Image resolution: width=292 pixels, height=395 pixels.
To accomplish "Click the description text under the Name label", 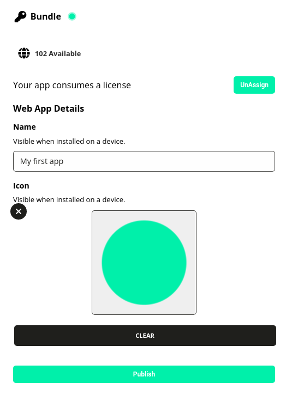I will [69, 141].
